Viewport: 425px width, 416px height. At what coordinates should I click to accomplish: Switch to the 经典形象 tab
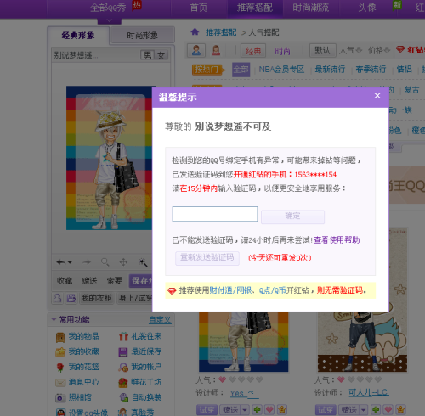[78, 36]
